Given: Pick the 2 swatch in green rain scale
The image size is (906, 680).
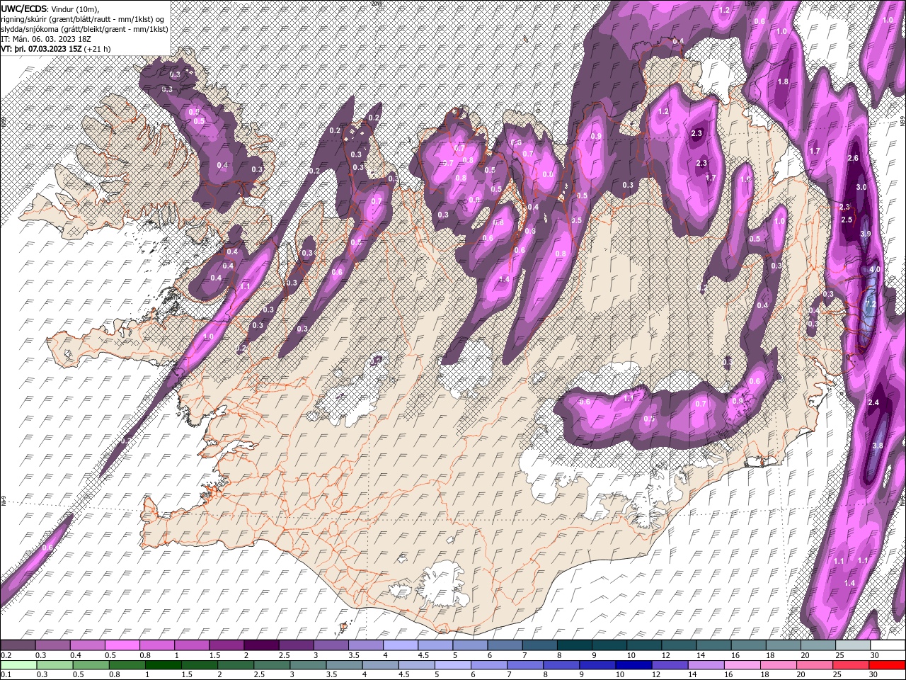Looking at the screenshot, I should 236,665.
